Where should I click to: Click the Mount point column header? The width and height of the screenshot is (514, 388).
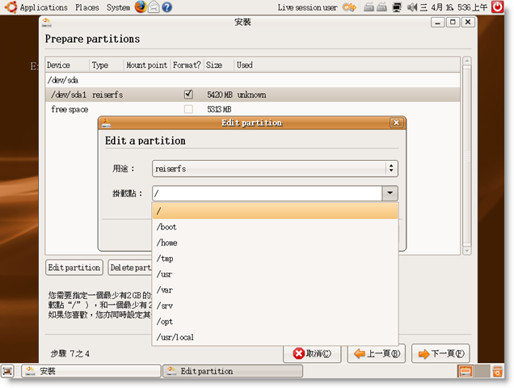pos(147,65)
